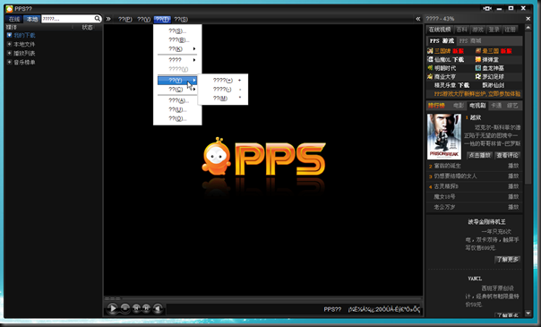541x327 pixels.
Task: Open the 在线视频 tab
Action: click(x=440, y=30)
